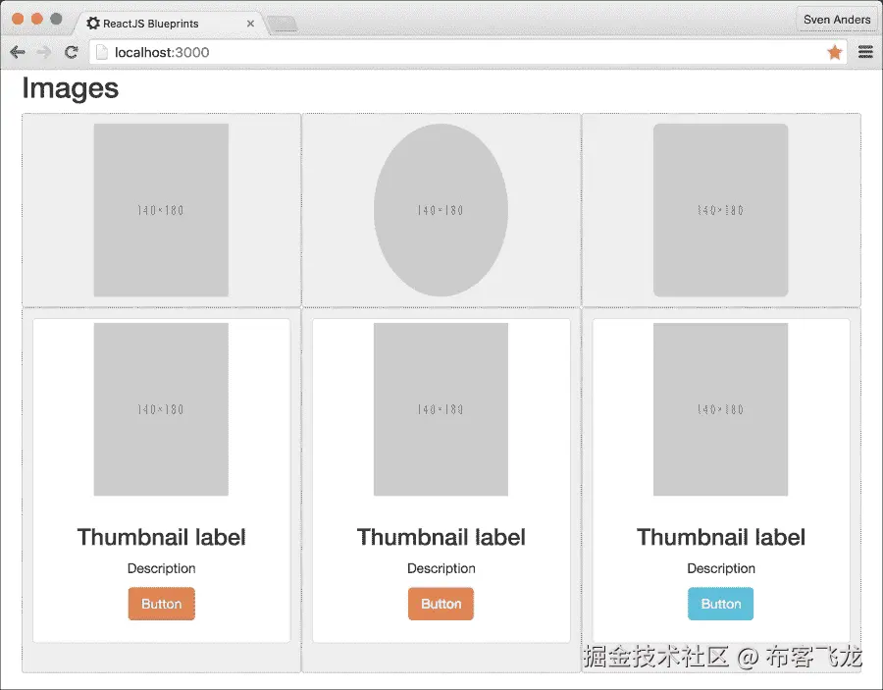Click the image above the blue Button

click(x=720, y=409)
